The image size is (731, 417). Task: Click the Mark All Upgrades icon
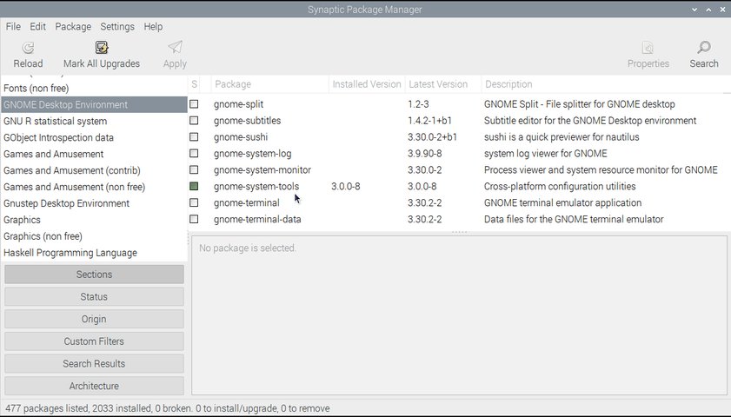[102, 48]
